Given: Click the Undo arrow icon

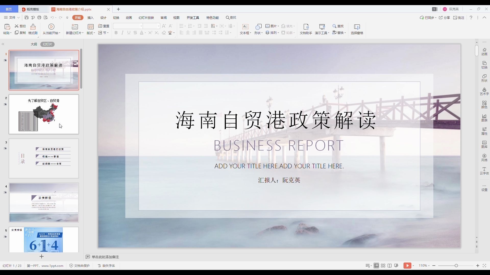Looking at the screenshot, I should tap(52, 18).
